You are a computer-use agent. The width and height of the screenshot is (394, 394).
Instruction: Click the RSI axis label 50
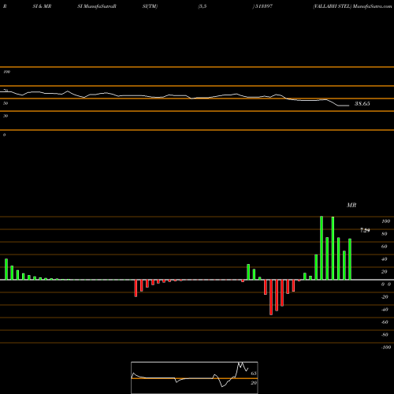tap(6, 103)
